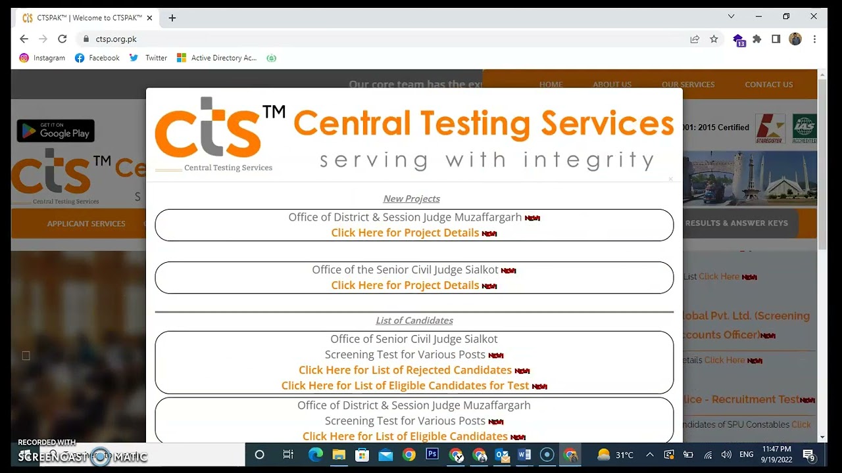Go back with the browser back arrow
Viewport: 842px width, 473px height.
(24, 39)
